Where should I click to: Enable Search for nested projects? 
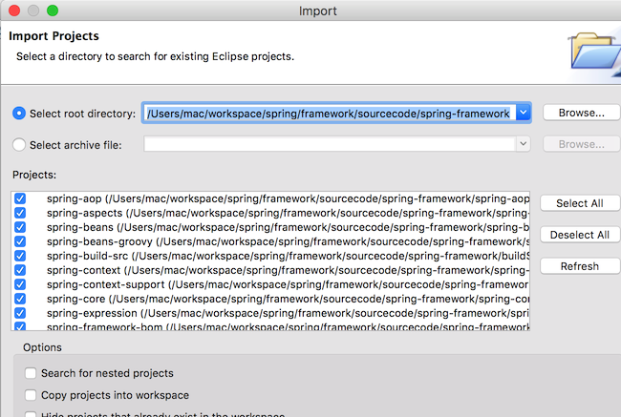pos(32,373)
